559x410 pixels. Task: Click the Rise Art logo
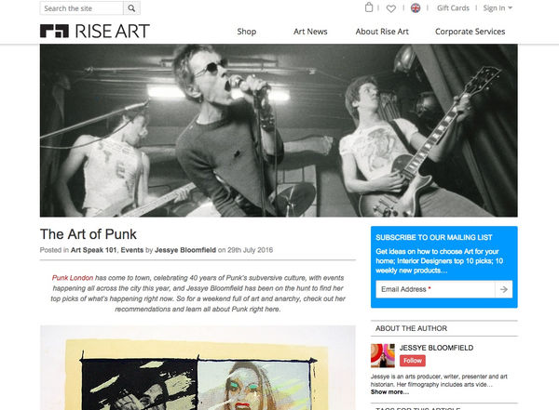95,32
